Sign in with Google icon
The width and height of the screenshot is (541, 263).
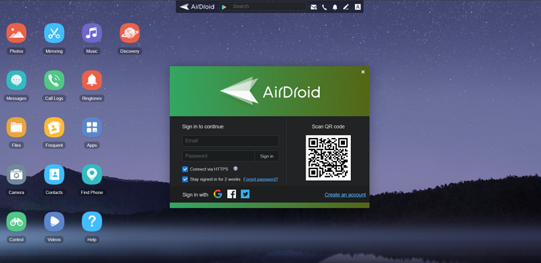218,194
